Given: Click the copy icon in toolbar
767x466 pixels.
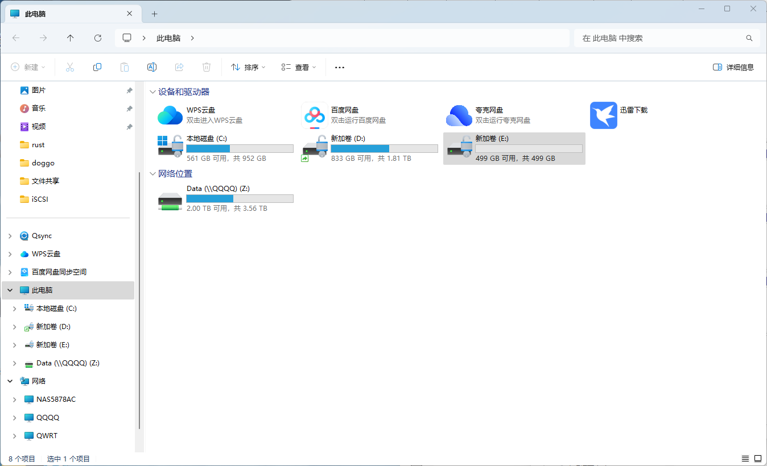Looking at the screenshot, I should pyautogui.click(x=97, y=67).
